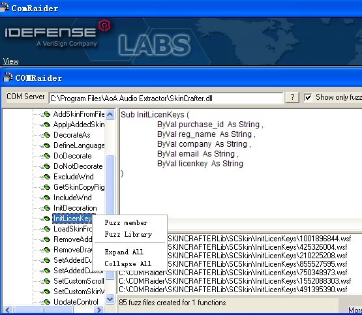Viewport: 362px width, 315px height.
Task: Click the green icon beside LoadSkinFro
Action: 46,229
